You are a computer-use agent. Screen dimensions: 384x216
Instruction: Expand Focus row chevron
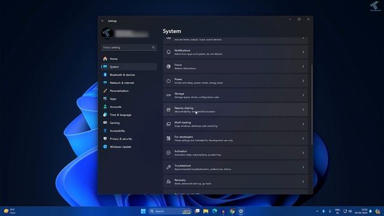[x=303, y=67]
